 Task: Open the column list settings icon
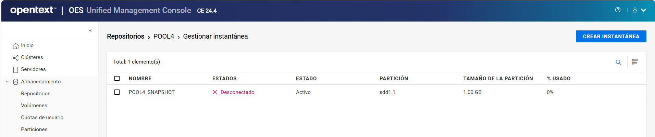pos(635,62)
